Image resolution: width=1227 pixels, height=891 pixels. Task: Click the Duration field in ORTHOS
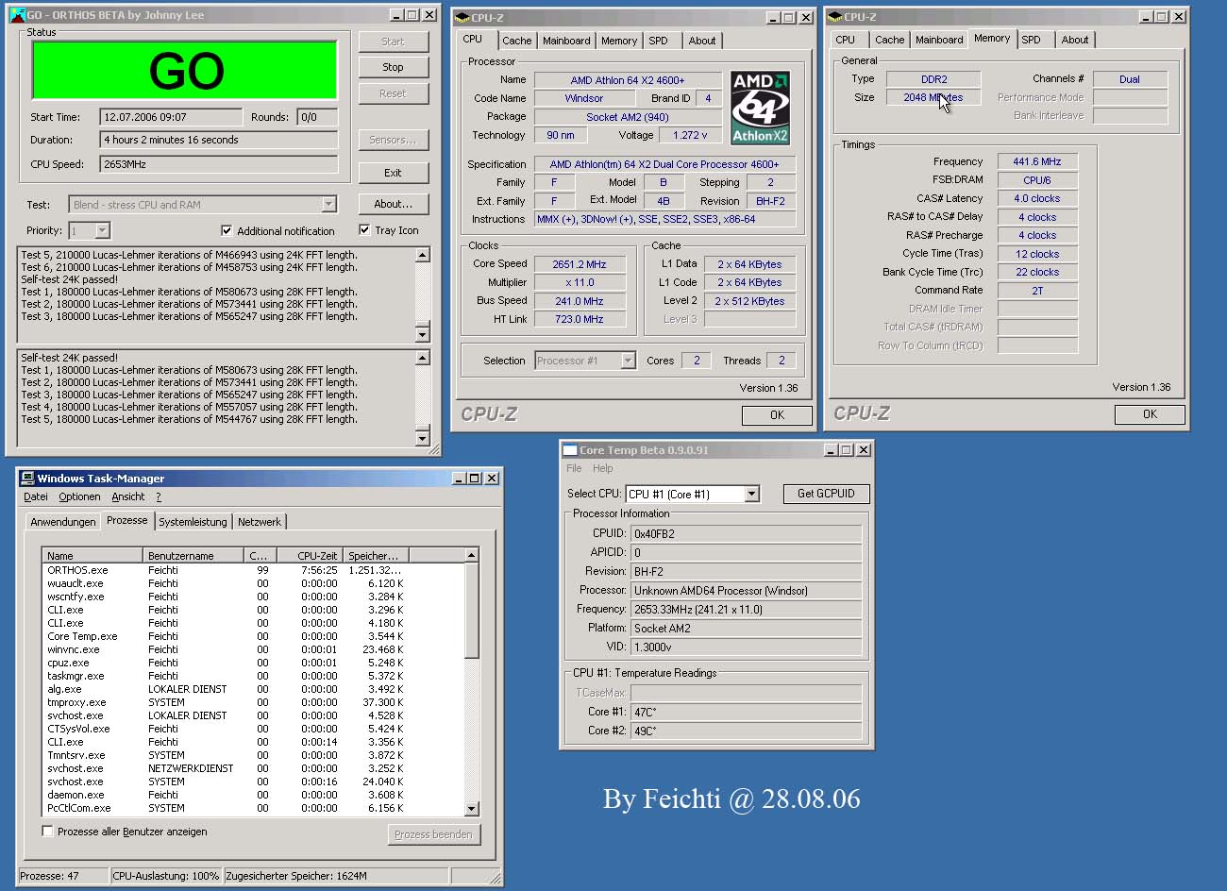219,140
